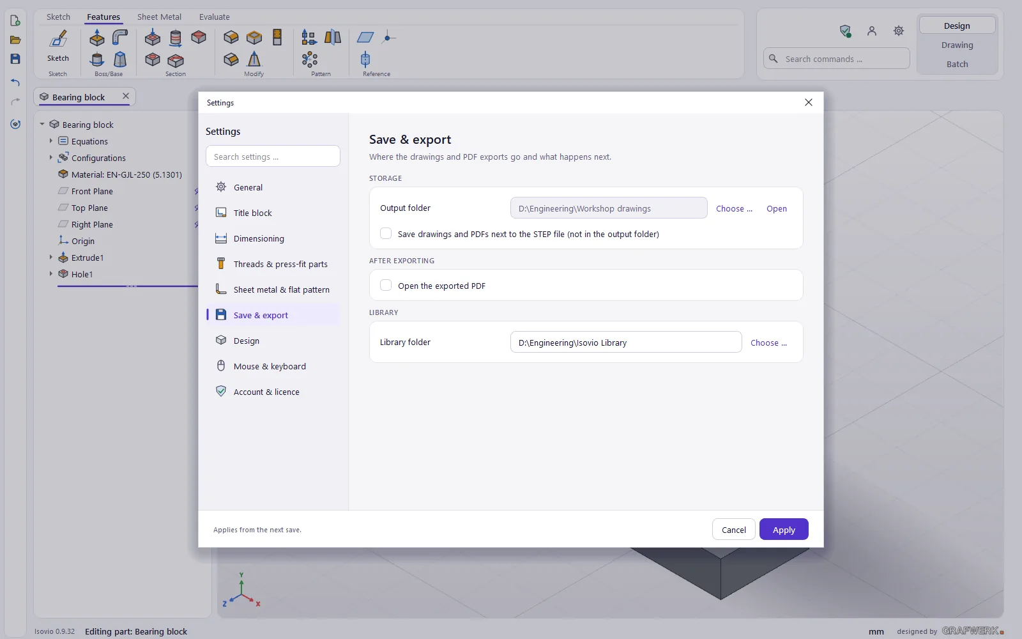Click the Reference axis icon
This screenshot has width=1022, height=639.
click(x=365, y=59)
